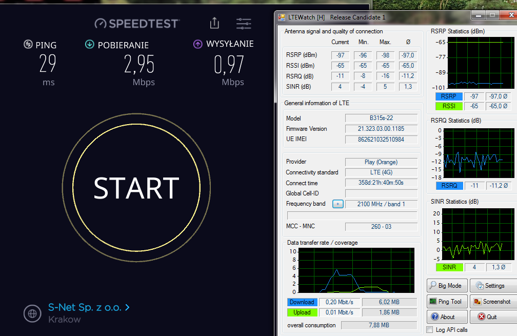Click the frequency value 2100 MHz / band 1
The width and height of the screenshot is (517, 336).
[381, 204]
